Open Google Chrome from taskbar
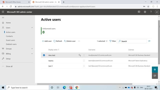 point(77,87)
